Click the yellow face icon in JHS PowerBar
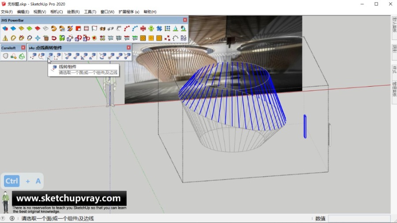Viewport: 397px width, 223px height. point(21,29)
